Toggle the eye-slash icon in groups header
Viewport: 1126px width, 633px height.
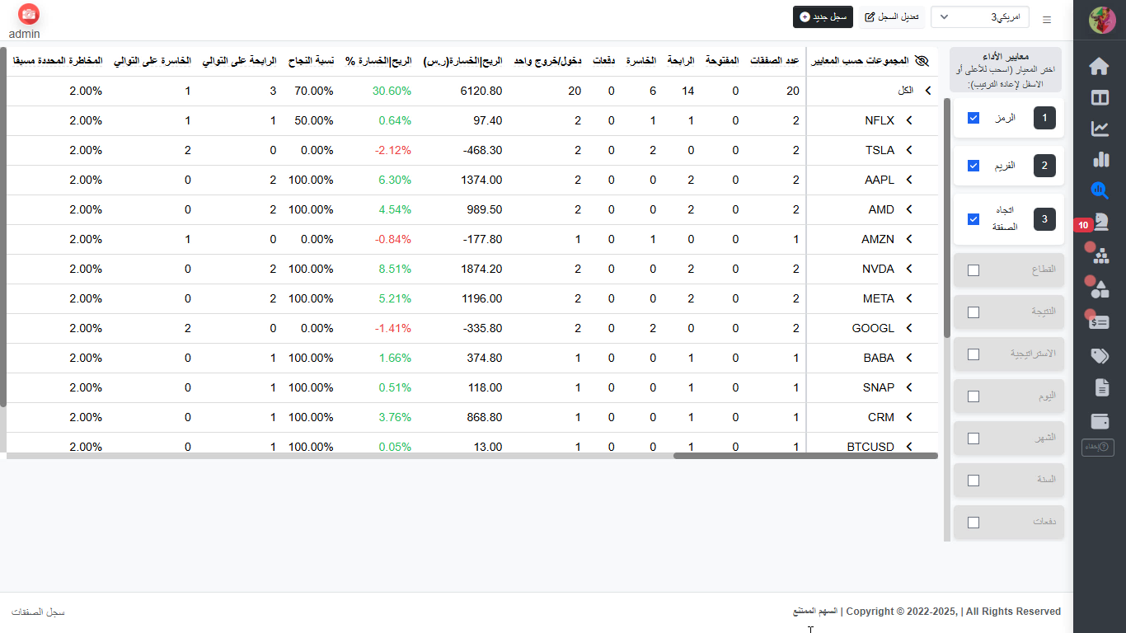(x=922, y=61)
